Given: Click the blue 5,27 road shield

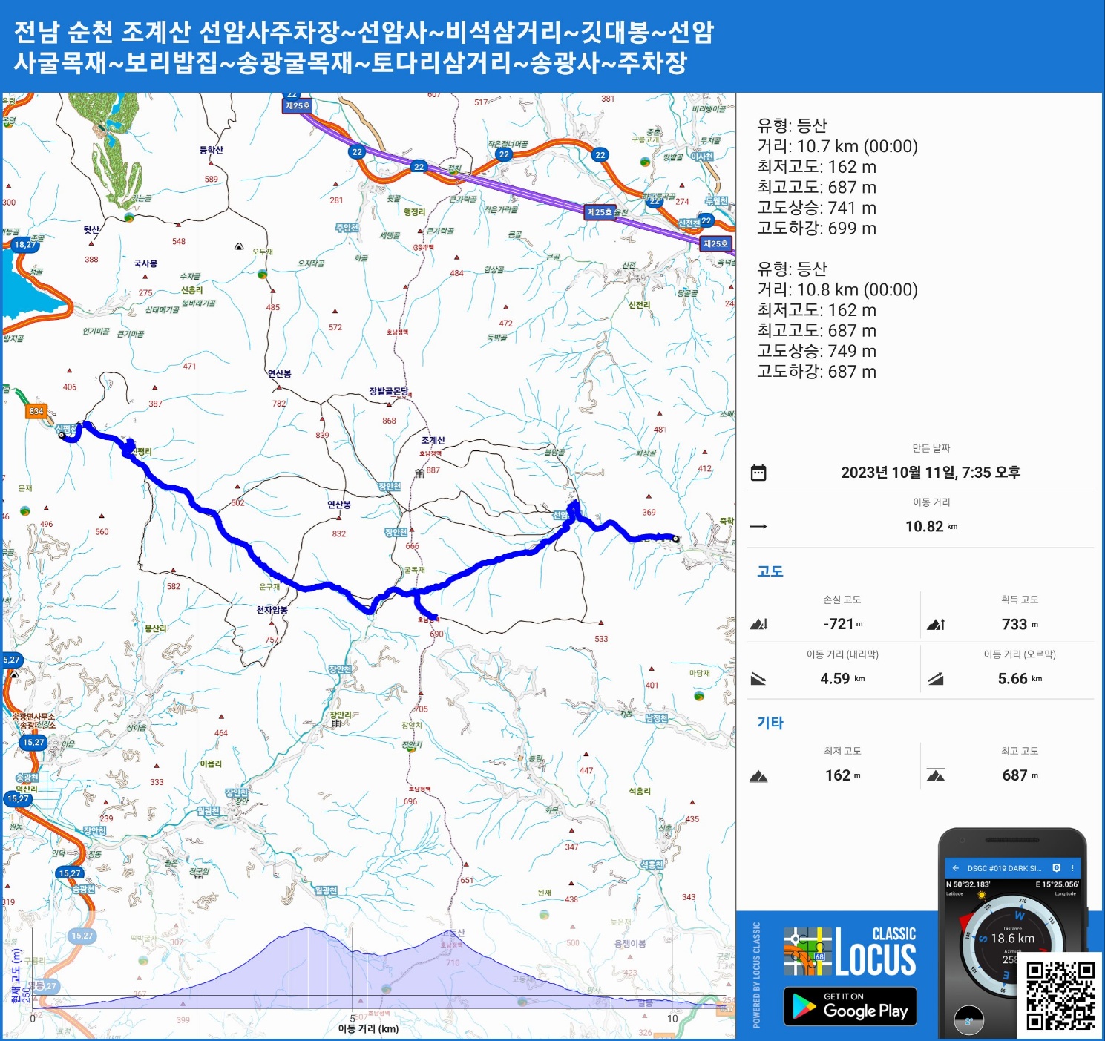Looking at the screenshot, I should click(11, 660).
